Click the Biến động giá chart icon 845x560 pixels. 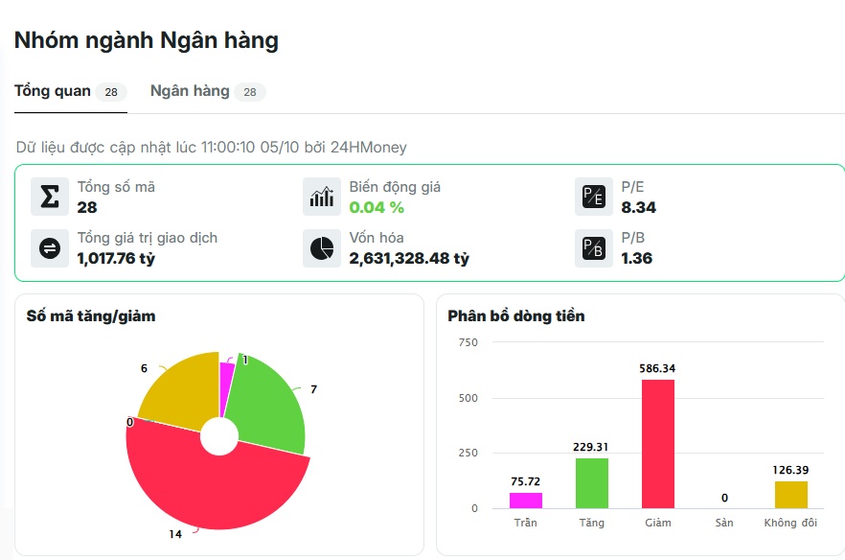tap(322, 197)
